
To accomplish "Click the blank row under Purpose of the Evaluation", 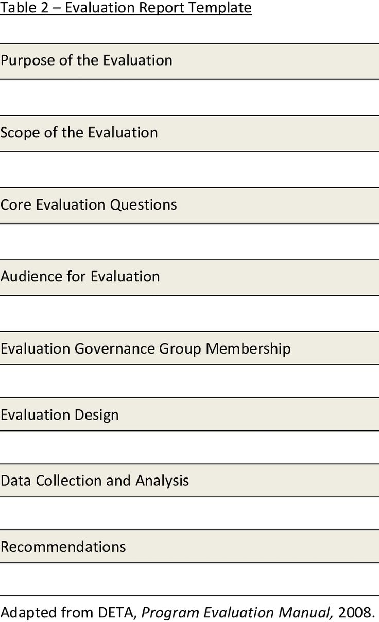I will [189, 97].
